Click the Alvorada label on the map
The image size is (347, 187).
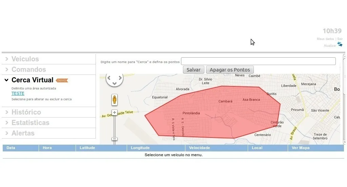click(183, 89)
